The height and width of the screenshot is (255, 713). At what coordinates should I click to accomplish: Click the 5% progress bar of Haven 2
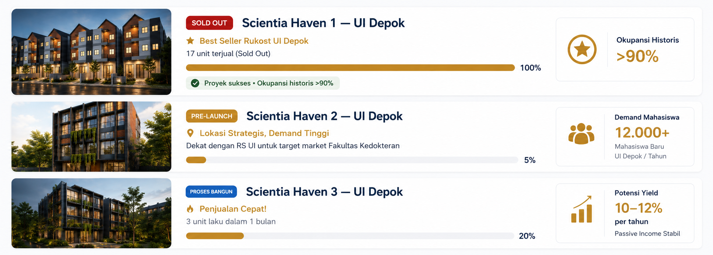pyautogui.click(x=352, y=160)
